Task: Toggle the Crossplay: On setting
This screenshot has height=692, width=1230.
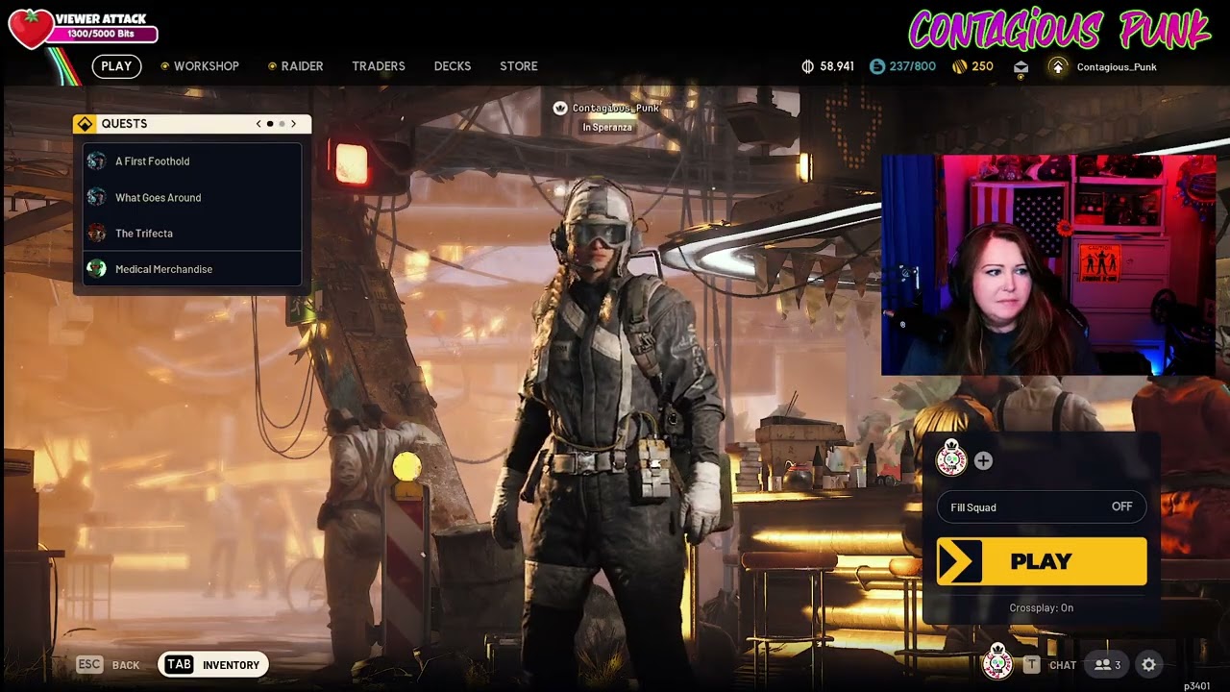Action: click(x=1042, y=607)
